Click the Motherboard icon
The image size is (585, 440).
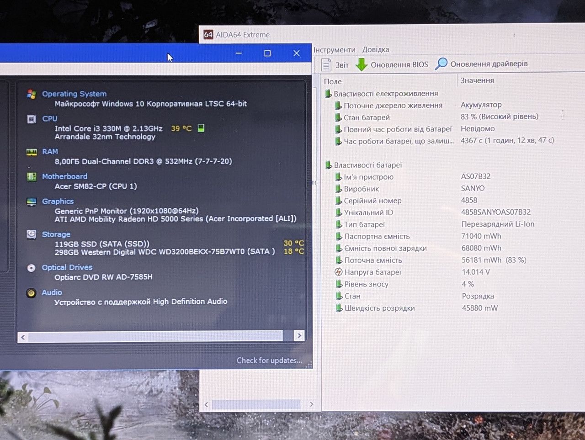tap(32, 177)
